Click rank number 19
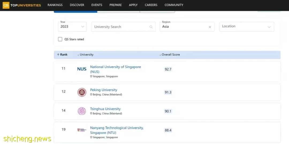Viewport: 289px width, 144px height. point(63,130)
